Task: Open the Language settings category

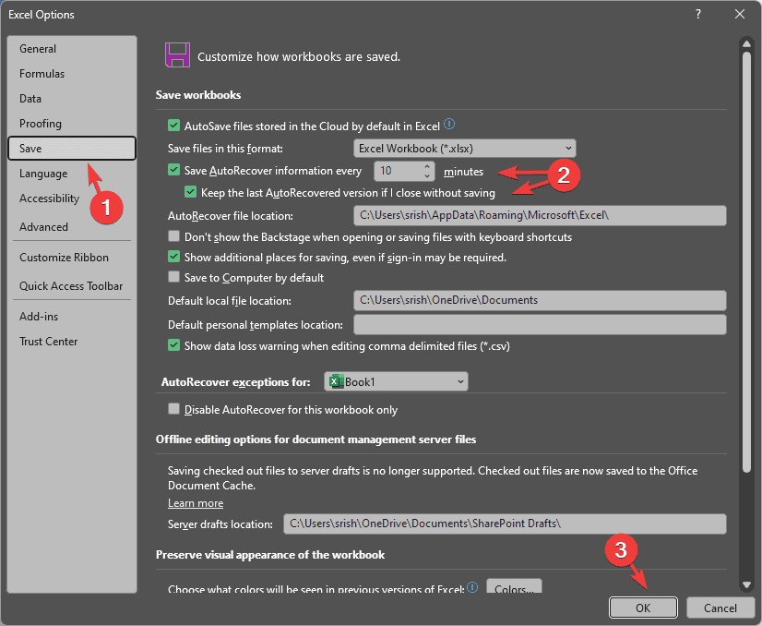Action: click(x=43, y=173)
